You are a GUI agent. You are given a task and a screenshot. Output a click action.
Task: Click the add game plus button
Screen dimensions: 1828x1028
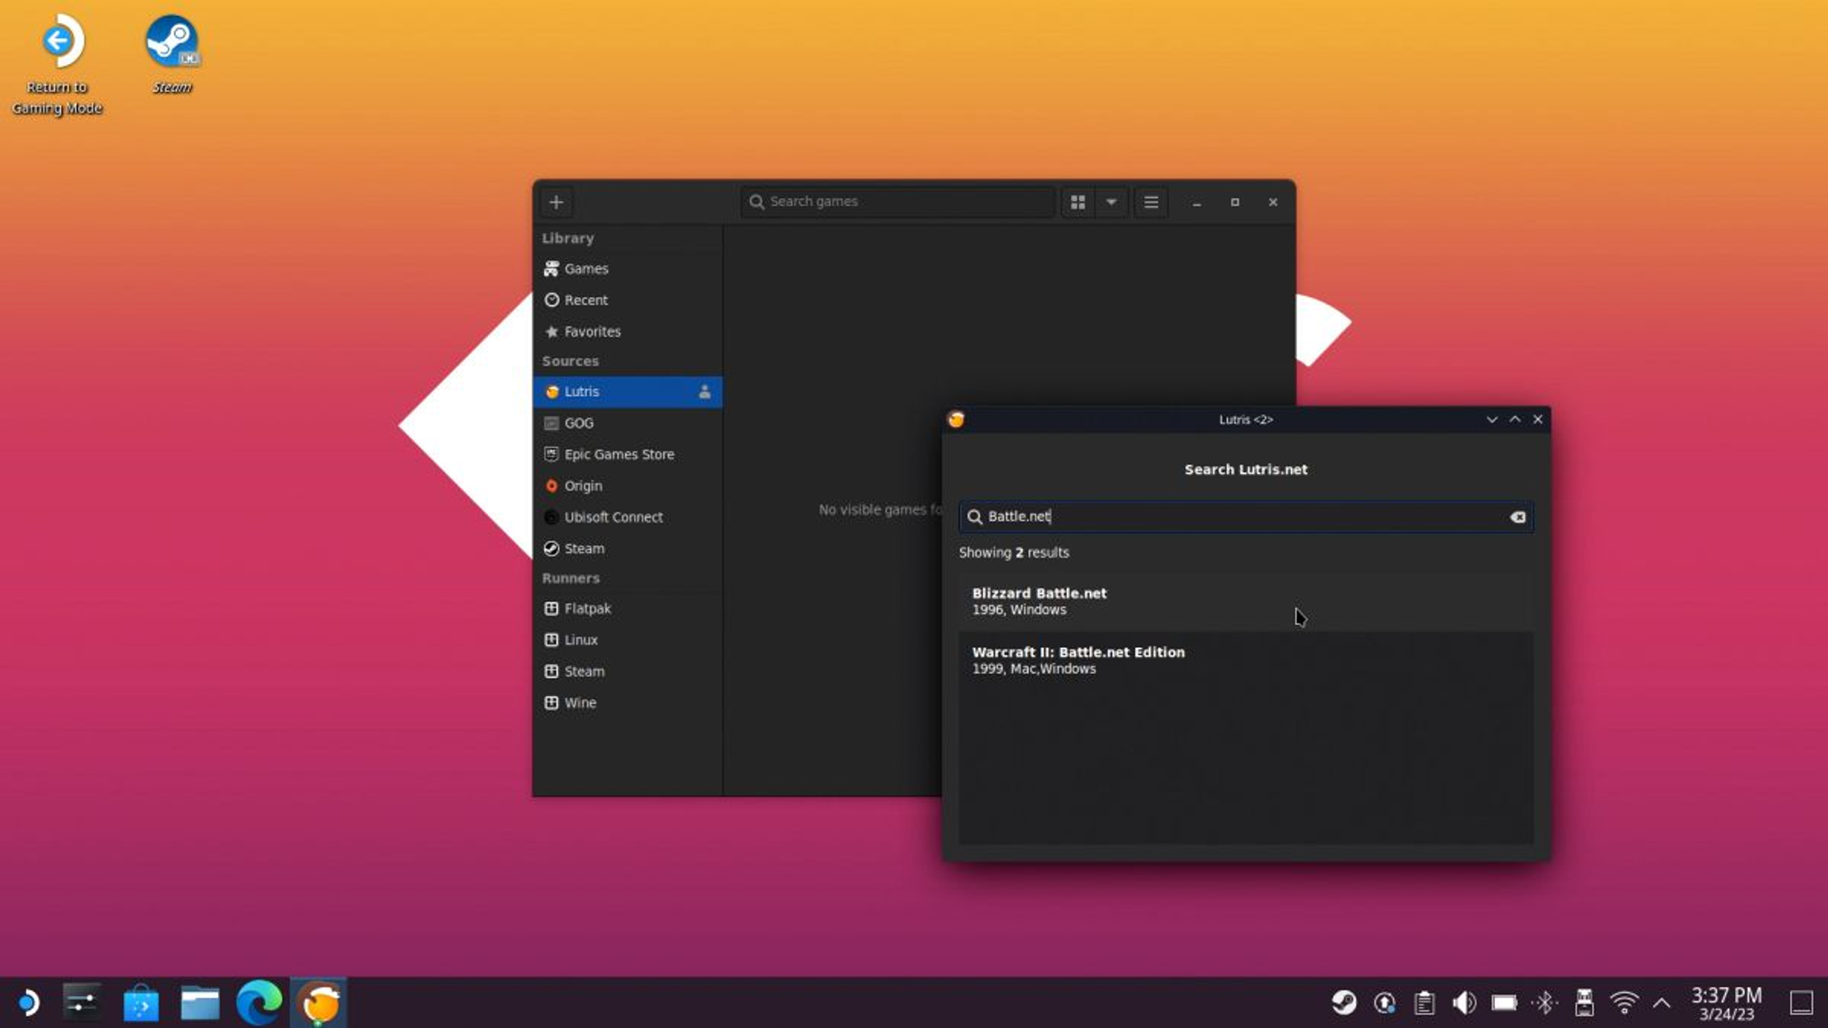click(556, 201)
